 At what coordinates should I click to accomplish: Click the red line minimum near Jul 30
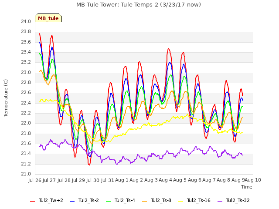pyautogui.click(x=89, y=165)
